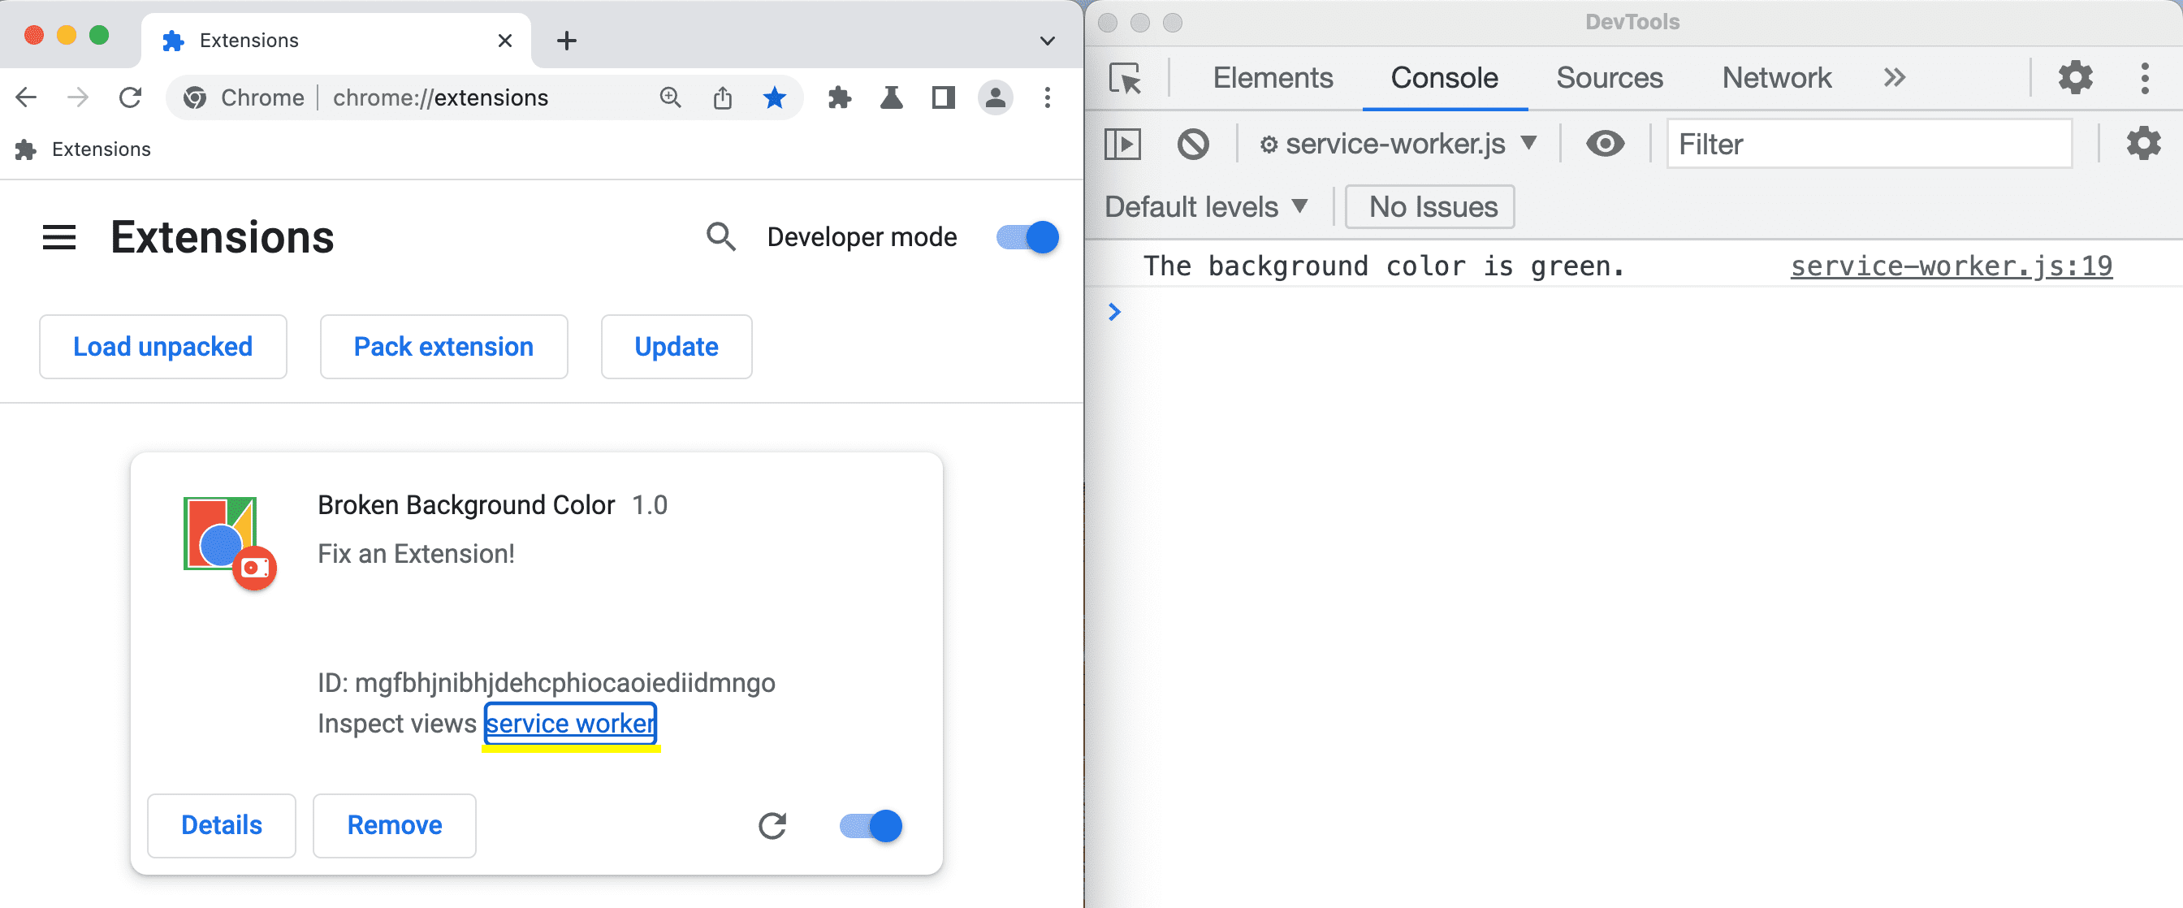Click the service worker inspect link
The image size is (2183, 908).
click(x=573, y=723)
